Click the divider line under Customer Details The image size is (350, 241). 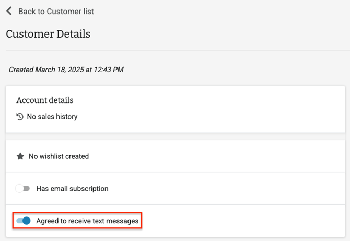[x=175, y=50]
